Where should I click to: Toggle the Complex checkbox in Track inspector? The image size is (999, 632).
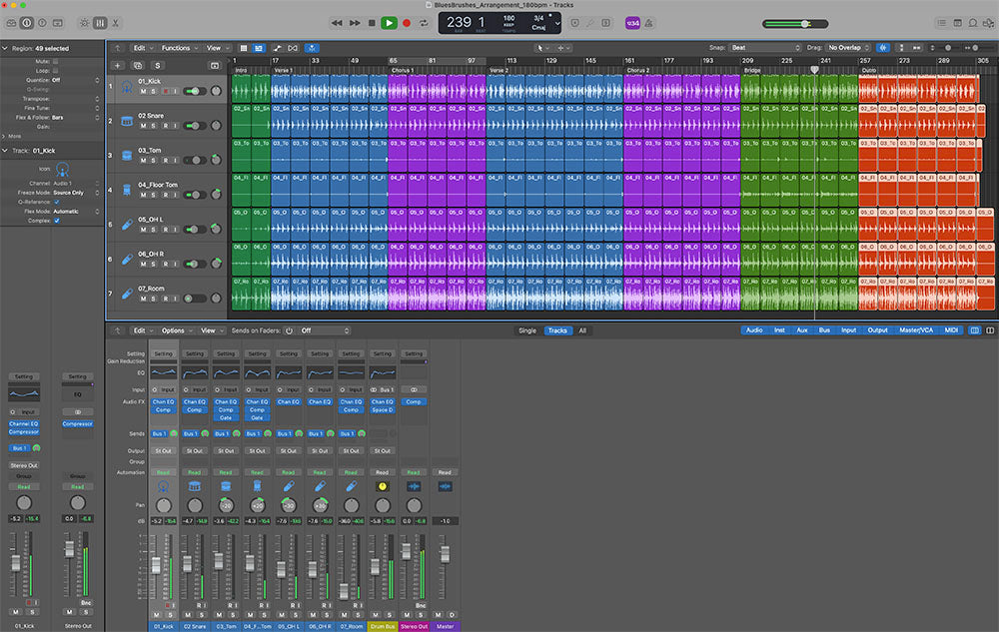click(x=56, y=221)
